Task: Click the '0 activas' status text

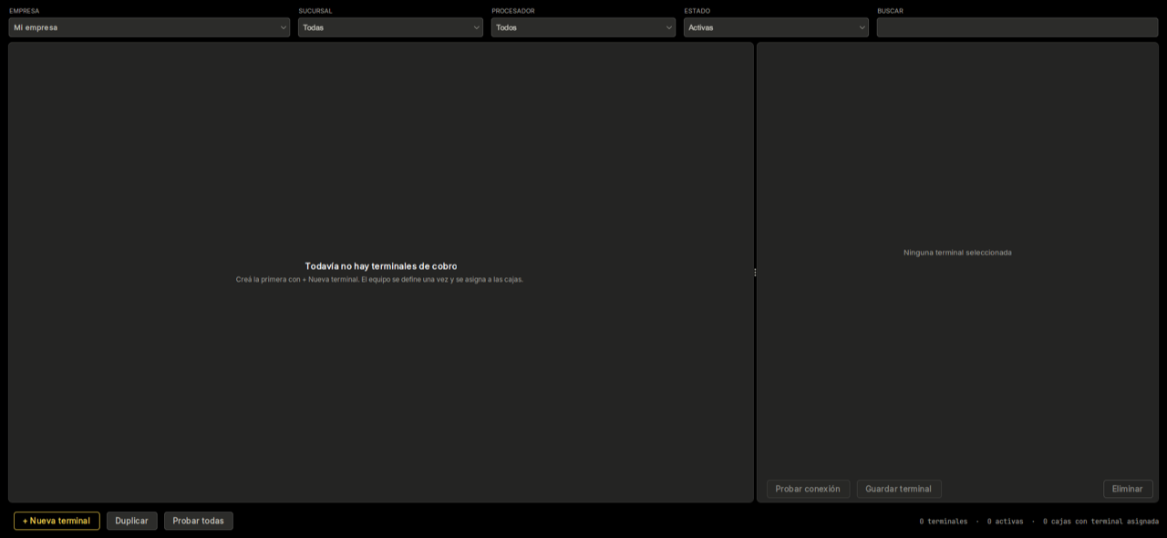Action: pyautogui.click(x=1006, y=522)
